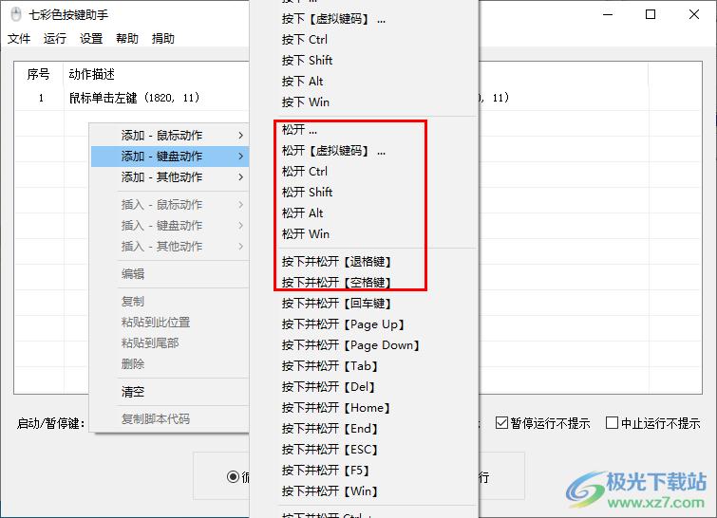The width and height of the screenshot is (717, 518).
Task: Open the 捐助 menu
Action: pos(163,39)
